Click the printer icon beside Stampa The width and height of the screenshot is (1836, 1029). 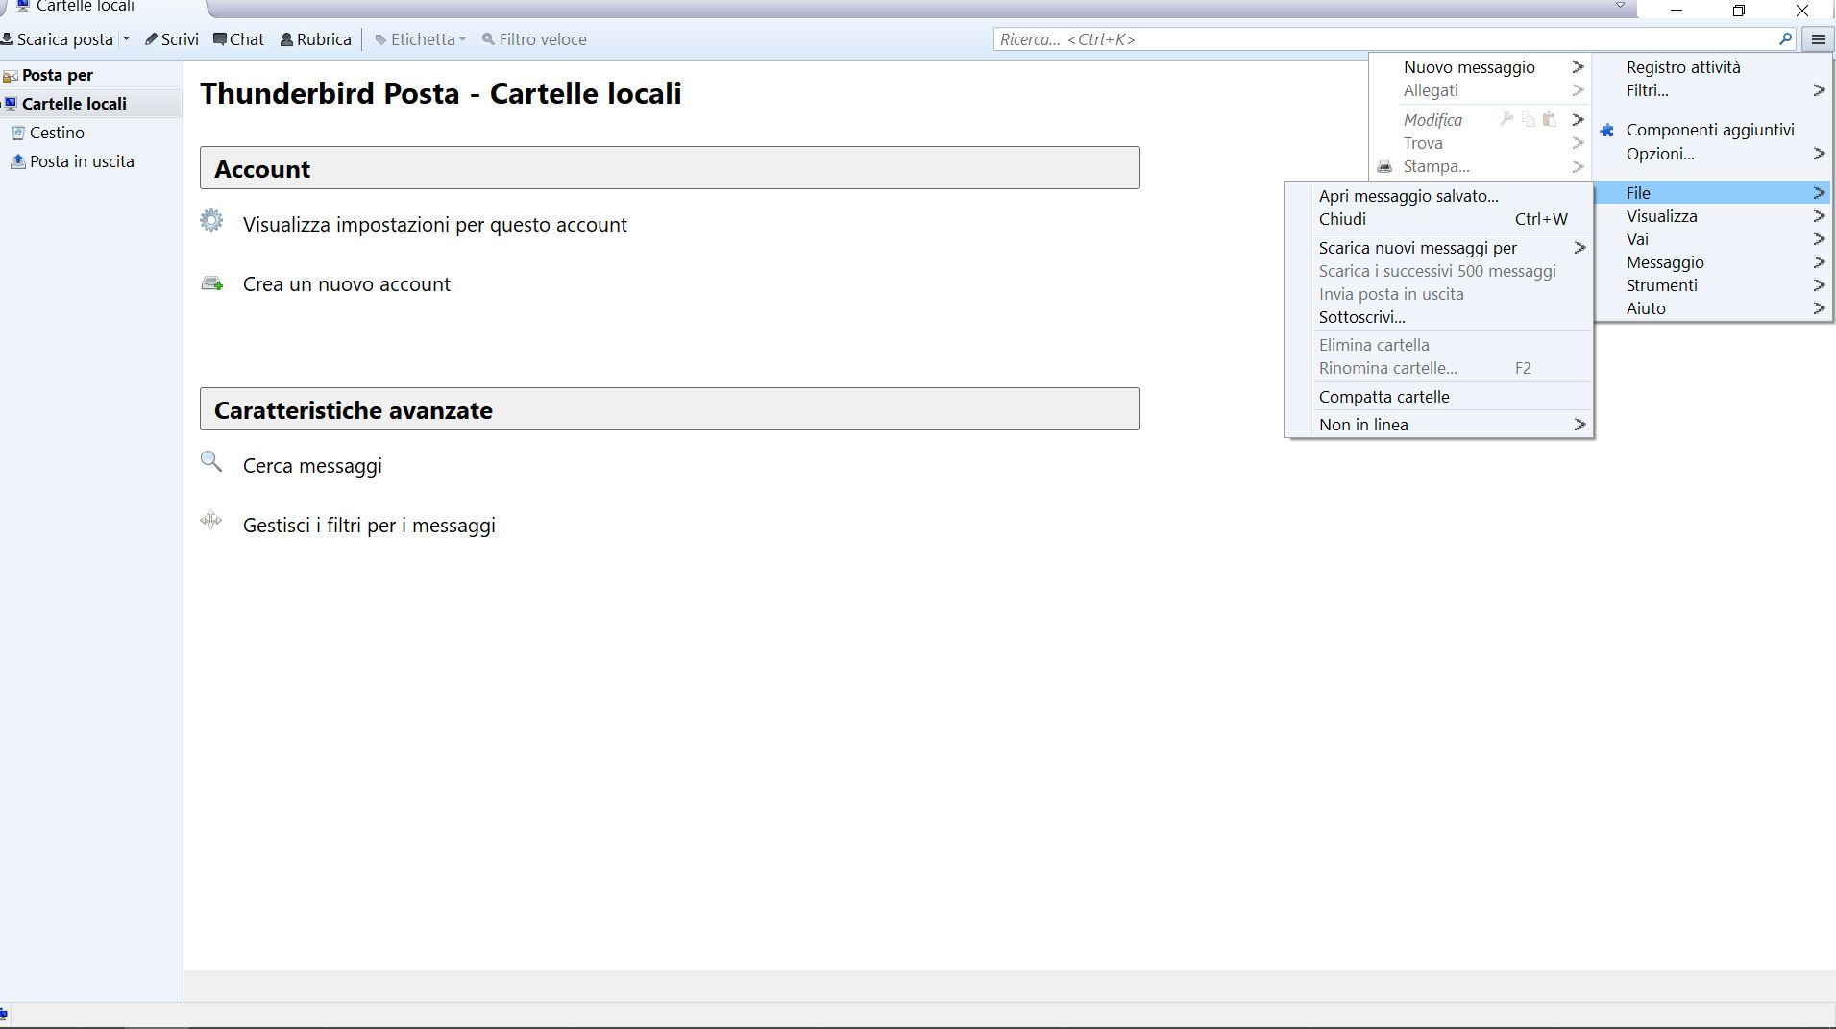click(x=1384, y=166)
